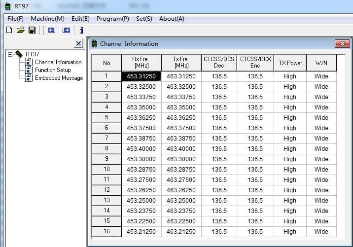This screenshot has width=353, height=247.
Task: Select Embedded Message tree item
Action: [59, 78]
